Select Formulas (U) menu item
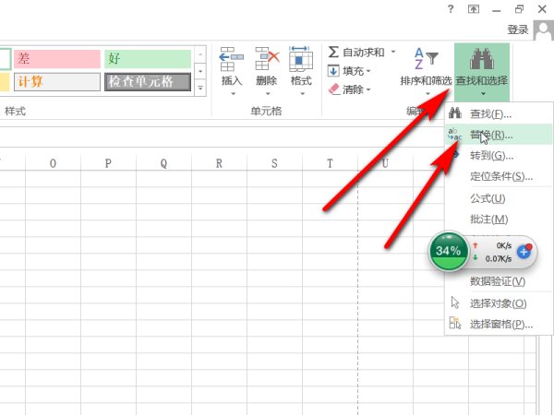 pos(499,198)
